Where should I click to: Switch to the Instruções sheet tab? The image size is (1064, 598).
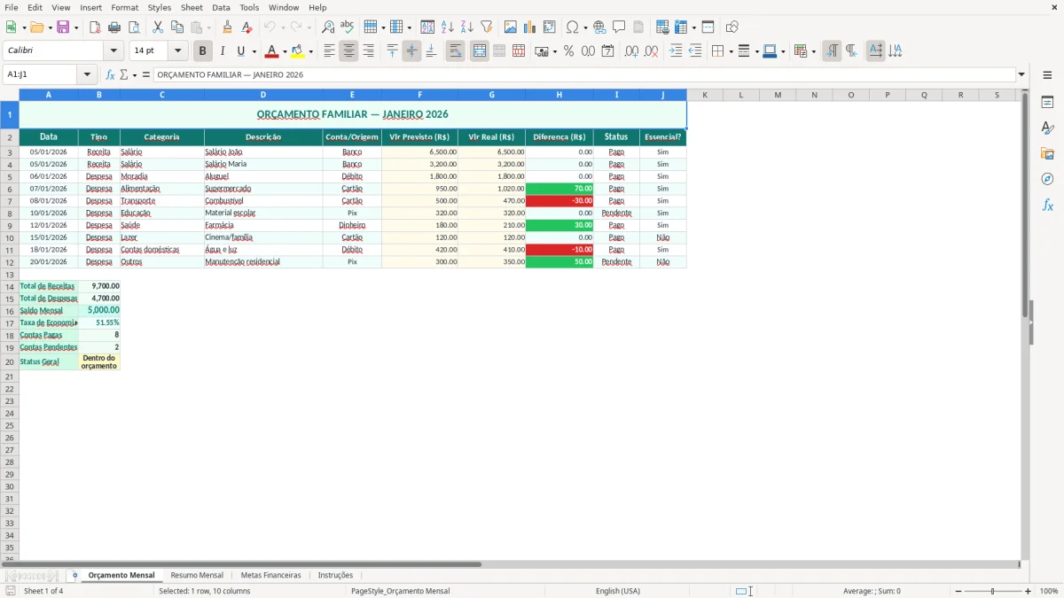coord(335,575)
